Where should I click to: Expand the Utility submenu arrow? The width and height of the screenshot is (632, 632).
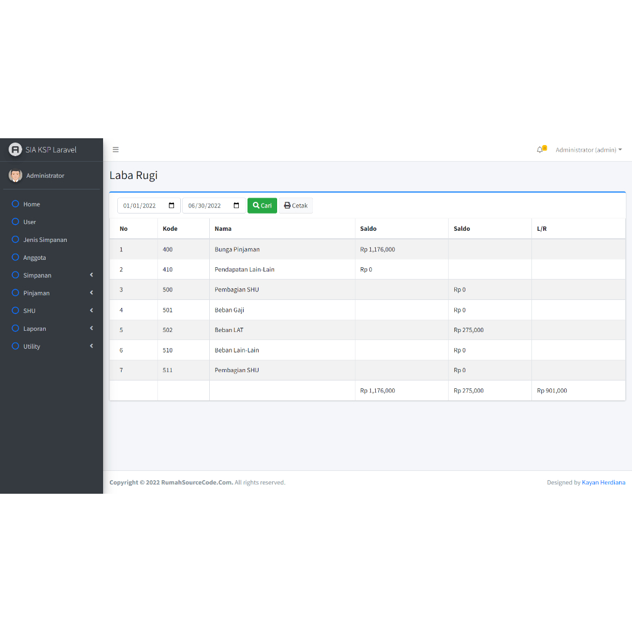pos(91,346)
